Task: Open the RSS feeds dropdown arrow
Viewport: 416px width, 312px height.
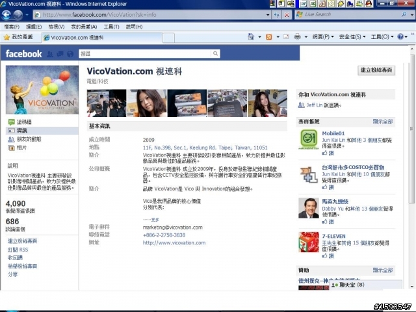Action: click(278, 37)
